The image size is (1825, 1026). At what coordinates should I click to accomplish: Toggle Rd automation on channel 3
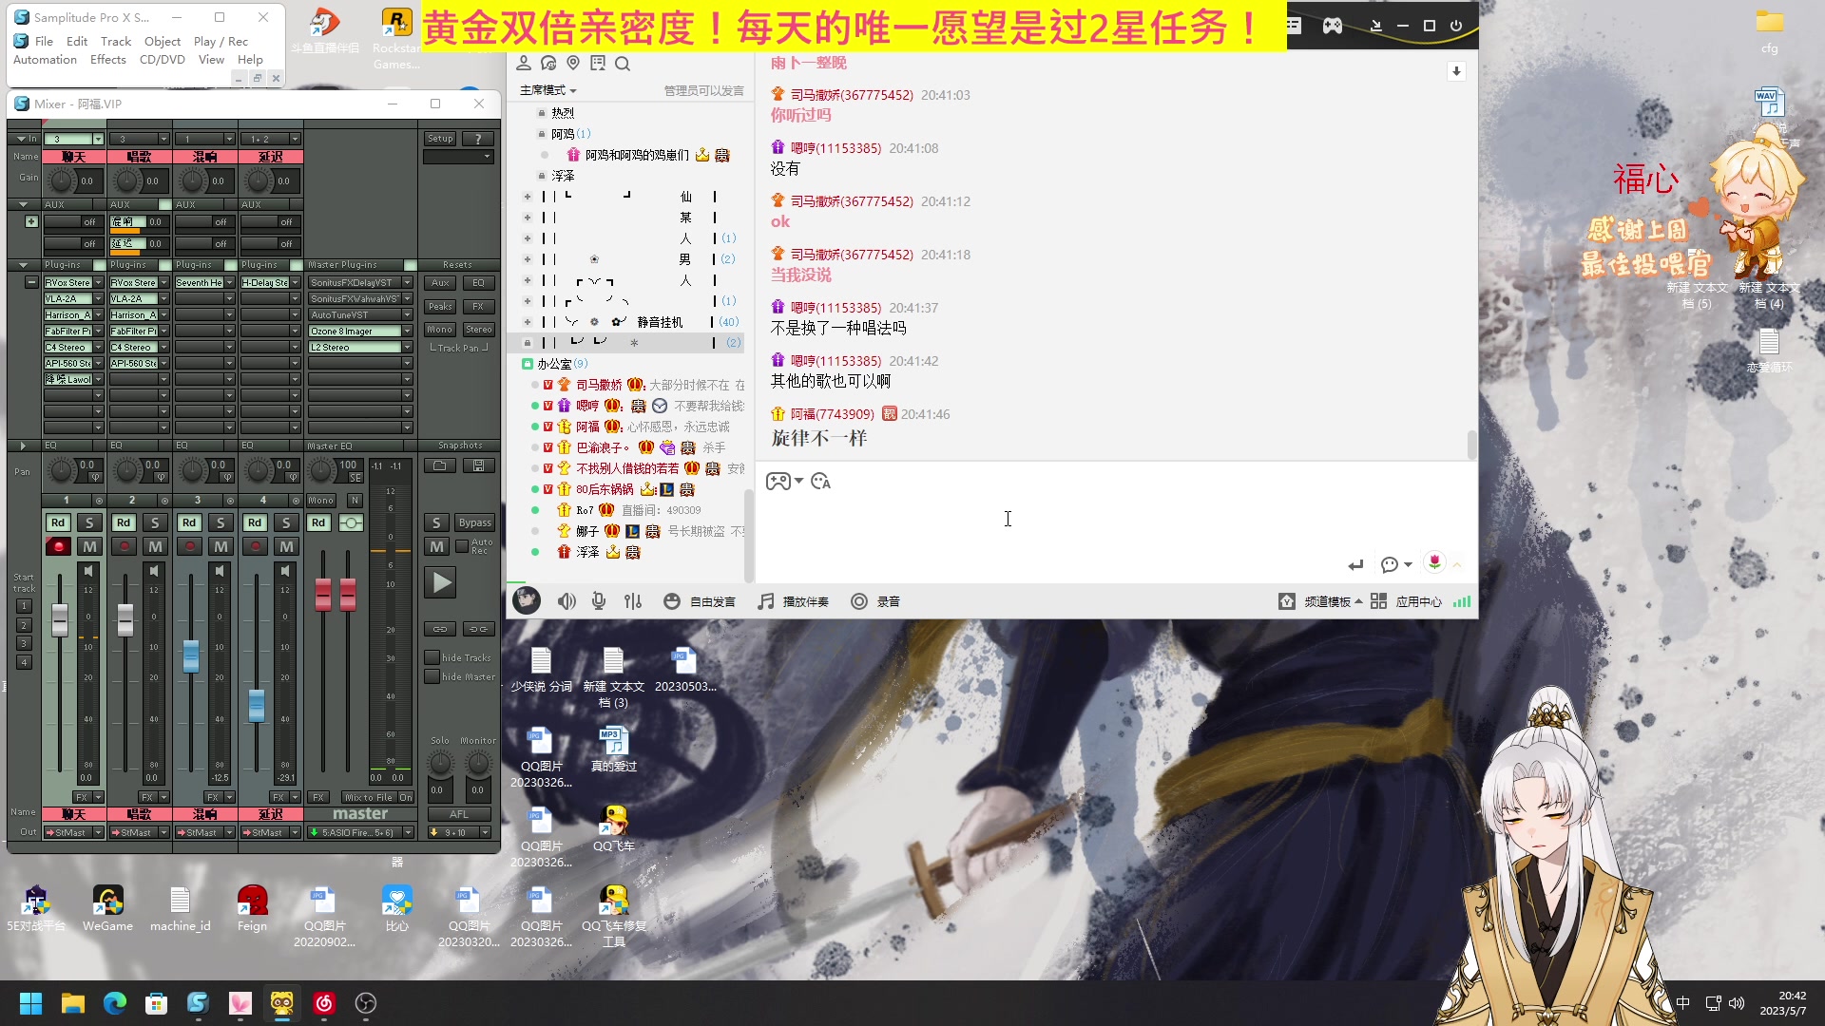click(x=189, y=522)
